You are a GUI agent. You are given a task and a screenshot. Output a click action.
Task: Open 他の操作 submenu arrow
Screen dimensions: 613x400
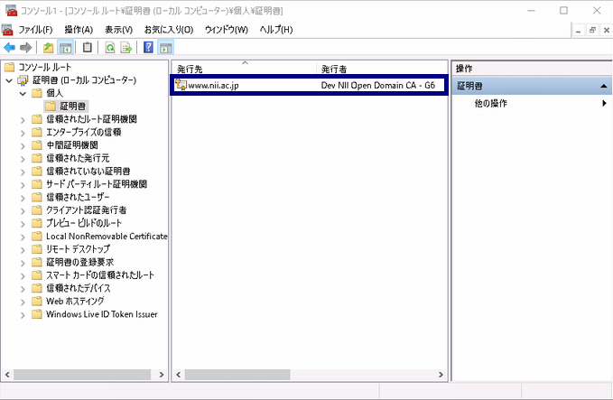pos(604,103)
